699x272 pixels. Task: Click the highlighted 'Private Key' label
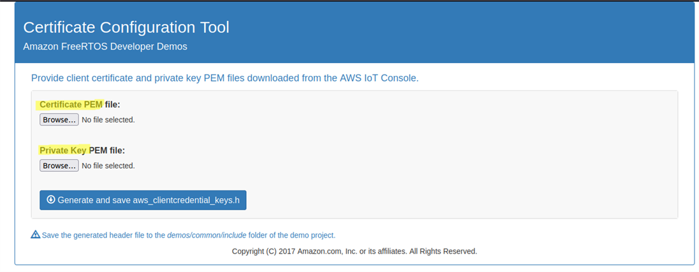[x=63, y=150]
